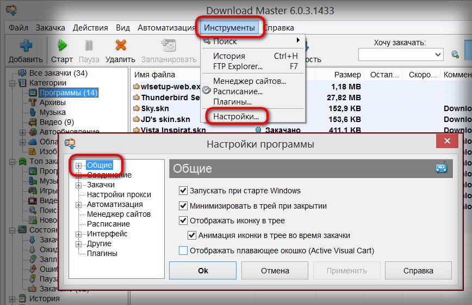
Task: Click the orange Удалить cross icon
Action: (120, 45)
